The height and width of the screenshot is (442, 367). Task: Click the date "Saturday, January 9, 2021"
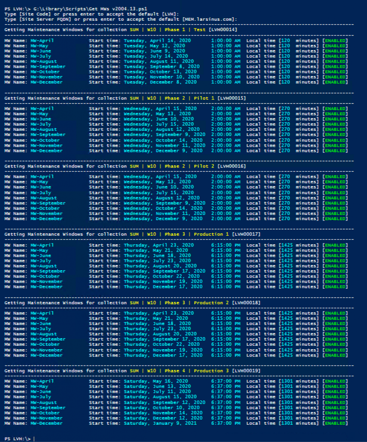[x=160, y=423]
